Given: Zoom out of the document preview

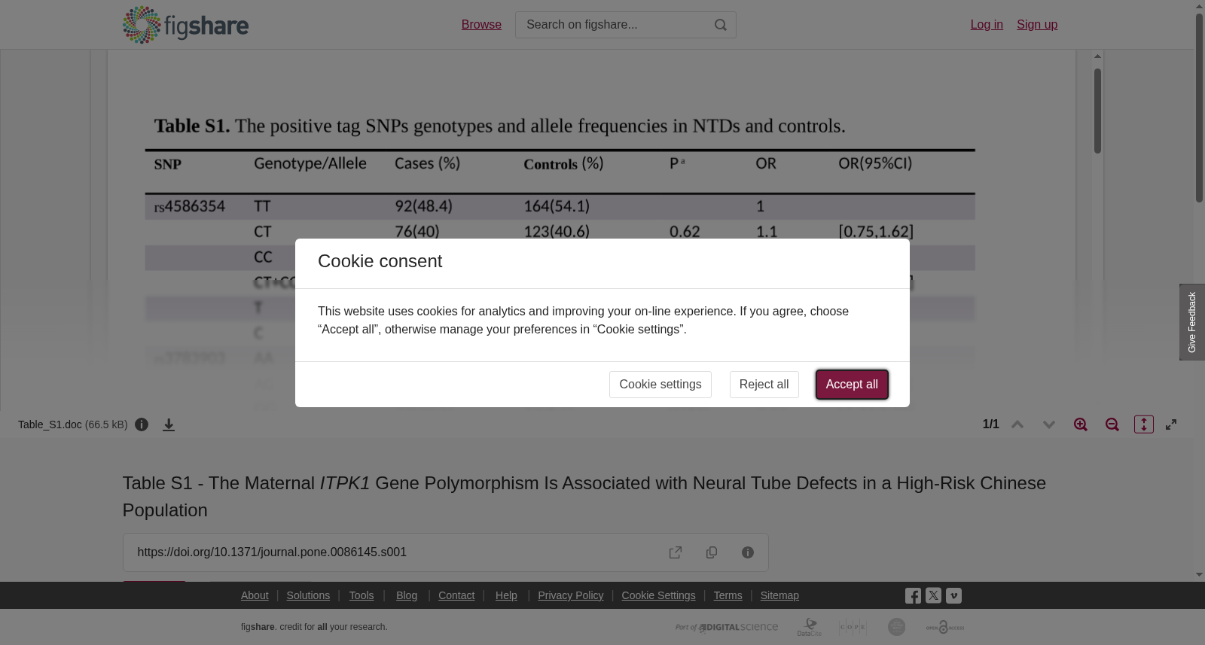Looking at the screenshot, I should click(1112, 424).
